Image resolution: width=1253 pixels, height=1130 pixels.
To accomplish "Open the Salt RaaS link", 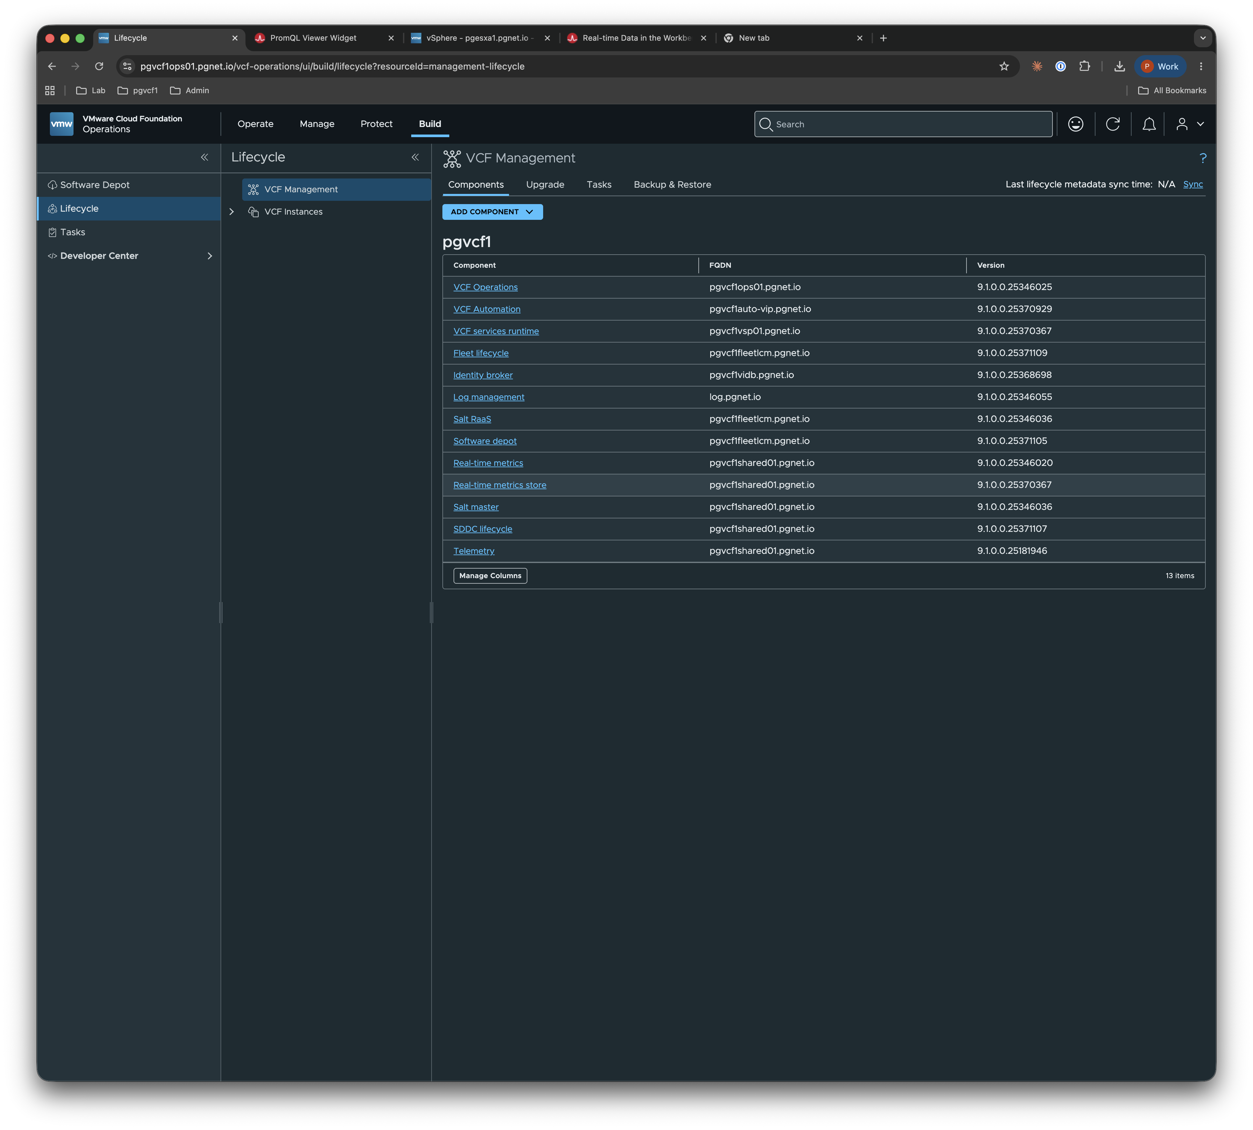I will click(x=472, y=419).
